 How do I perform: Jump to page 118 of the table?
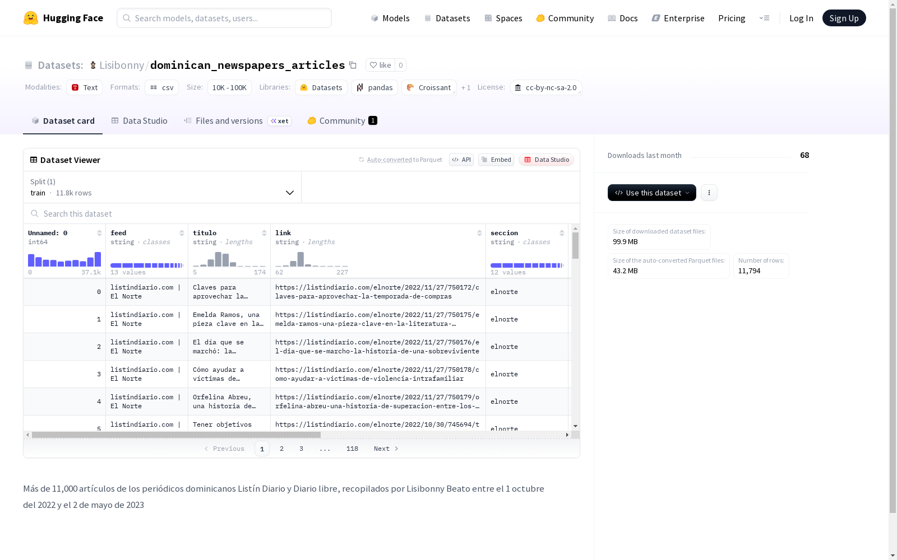(x=352, y=449)
